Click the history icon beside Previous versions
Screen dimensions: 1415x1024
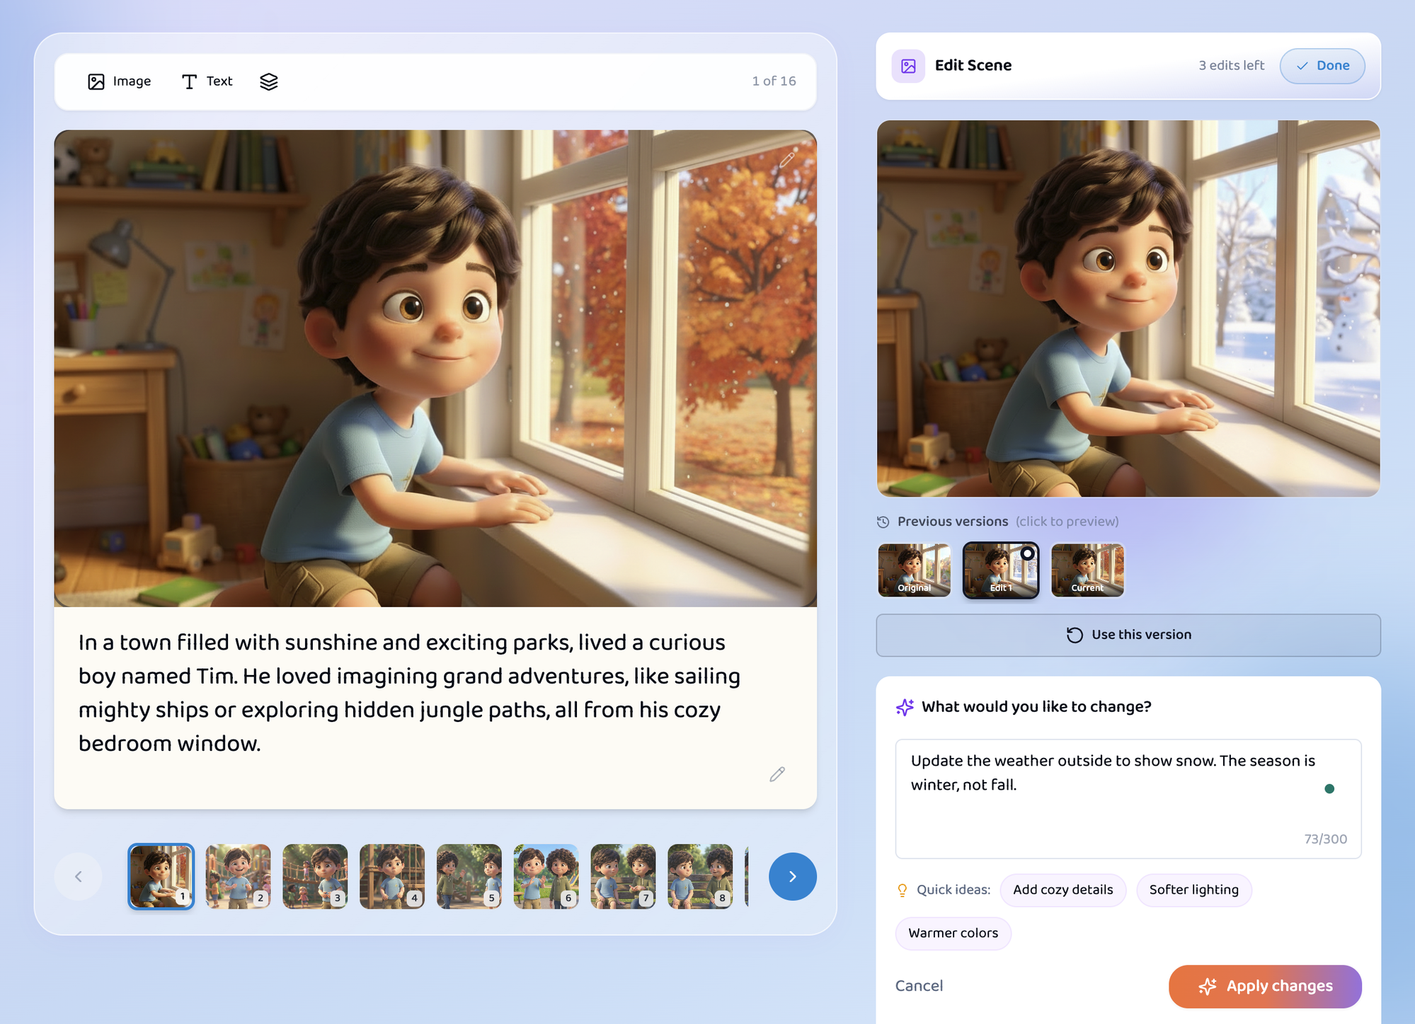[883, 522]
